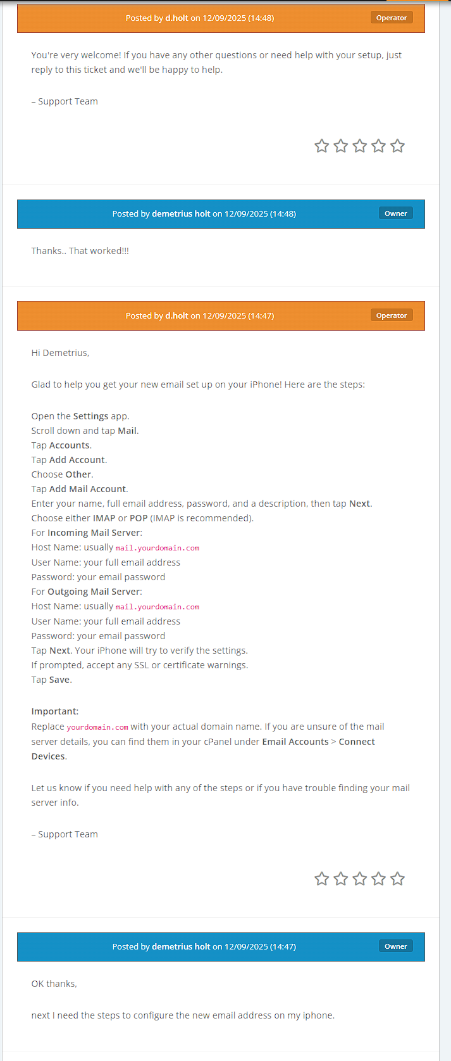This screenshot has width=451, height=1061.
Task: Rate the 14:48 operator reply four stars
Action: 378,146
